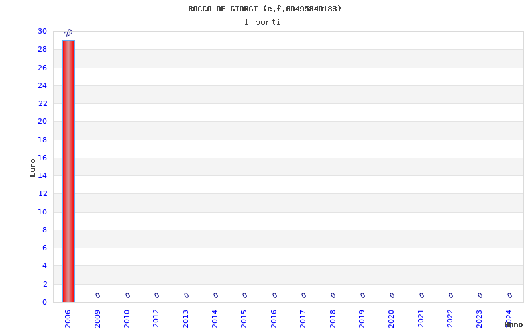Click the 2017 year label
530x331 pixels.
pyautogui.click(x=303, y=319)
